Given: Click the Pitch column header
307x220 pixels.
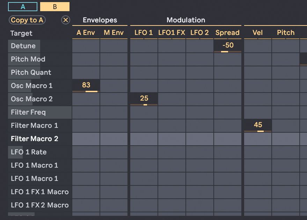Looking at the screenshot, I should [286, 33].
